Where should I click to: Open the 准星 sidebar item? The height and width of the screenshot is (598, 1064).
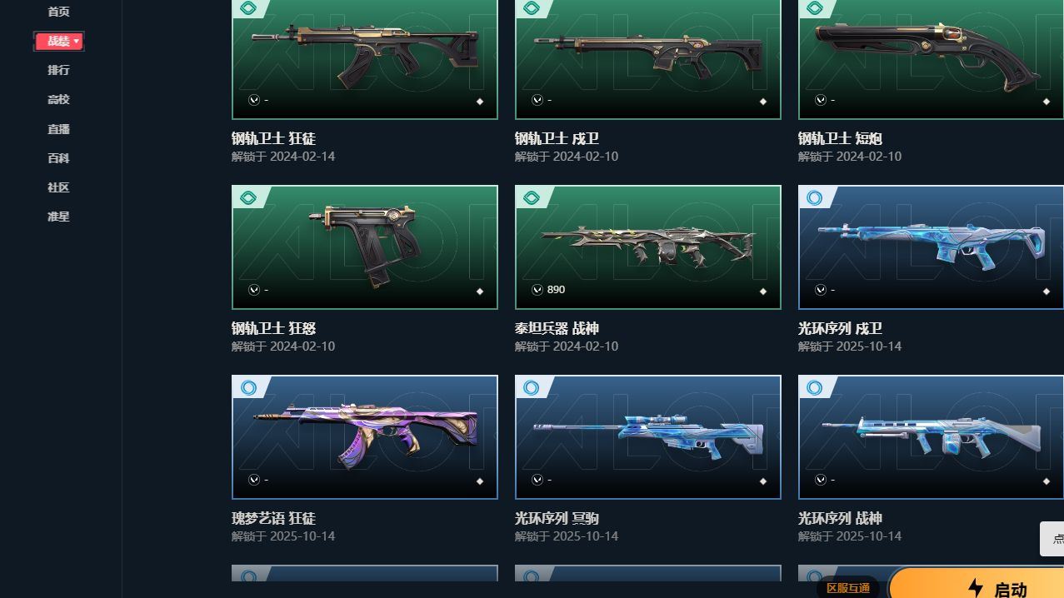58,217
